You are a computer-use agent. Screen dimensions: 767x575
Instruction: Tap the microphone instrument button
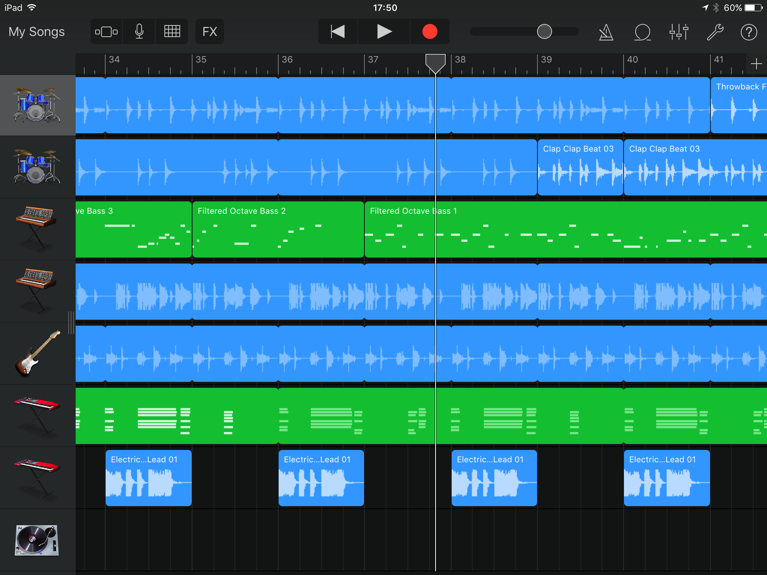pos(139,32)
